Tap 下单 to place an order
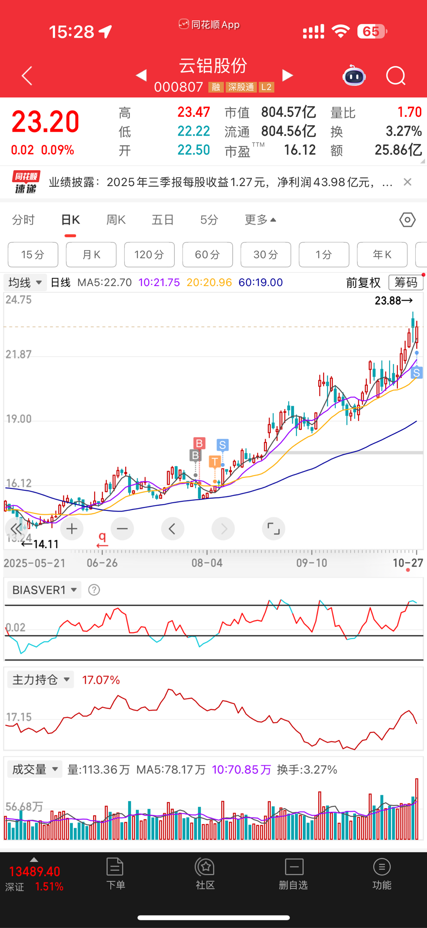 tap(116, 874)
